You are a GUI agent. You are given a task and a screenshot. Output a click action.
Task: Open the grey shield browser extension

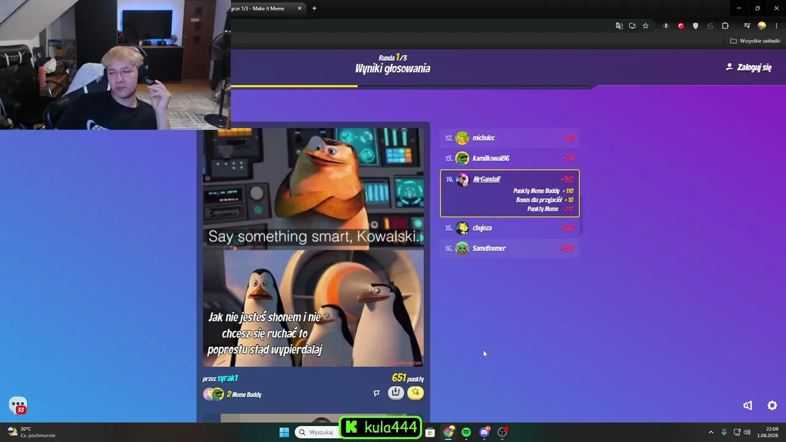coord(695,26)
